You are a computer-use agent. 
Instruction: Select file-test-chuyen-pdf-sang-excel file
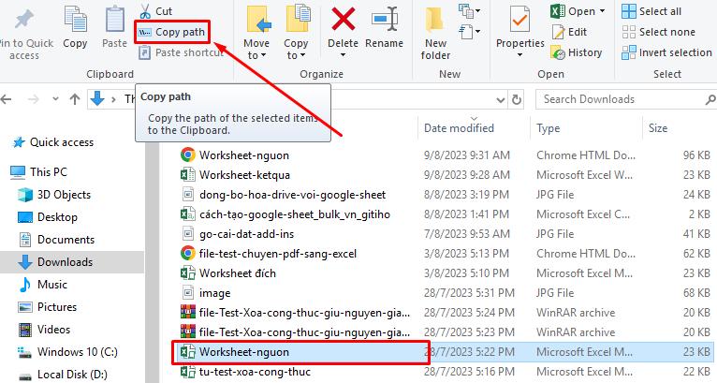tap(445, 254)
